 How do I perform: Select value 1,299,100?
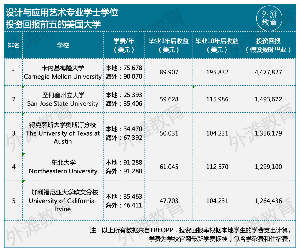(x=268, y=167)
